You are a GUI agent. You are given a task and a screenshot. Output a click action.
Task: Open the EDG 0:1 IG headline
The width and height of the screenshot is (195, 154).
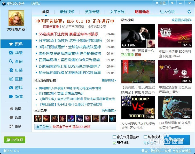pos(75,21)
